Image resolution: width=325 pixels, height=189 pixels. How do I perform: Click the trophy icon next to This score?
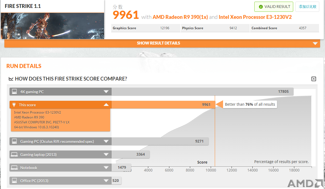tap(14, 105)
